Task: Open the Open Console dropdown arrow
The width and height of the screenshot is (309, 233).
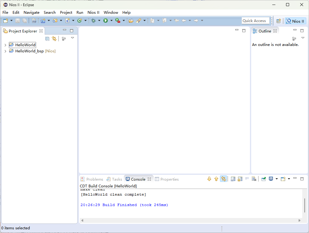Action: coord(289,179)
